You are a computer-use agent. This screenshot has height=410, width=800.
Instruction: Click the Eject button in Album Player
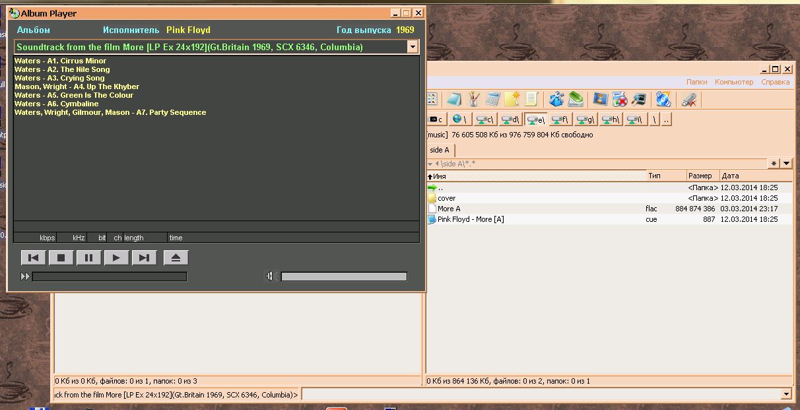pyautogui.click(x=176, y=258)
